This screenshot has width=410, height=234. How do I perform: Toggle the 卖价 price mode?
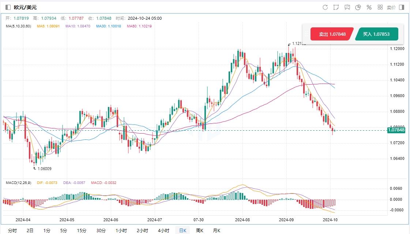(391, 7)
